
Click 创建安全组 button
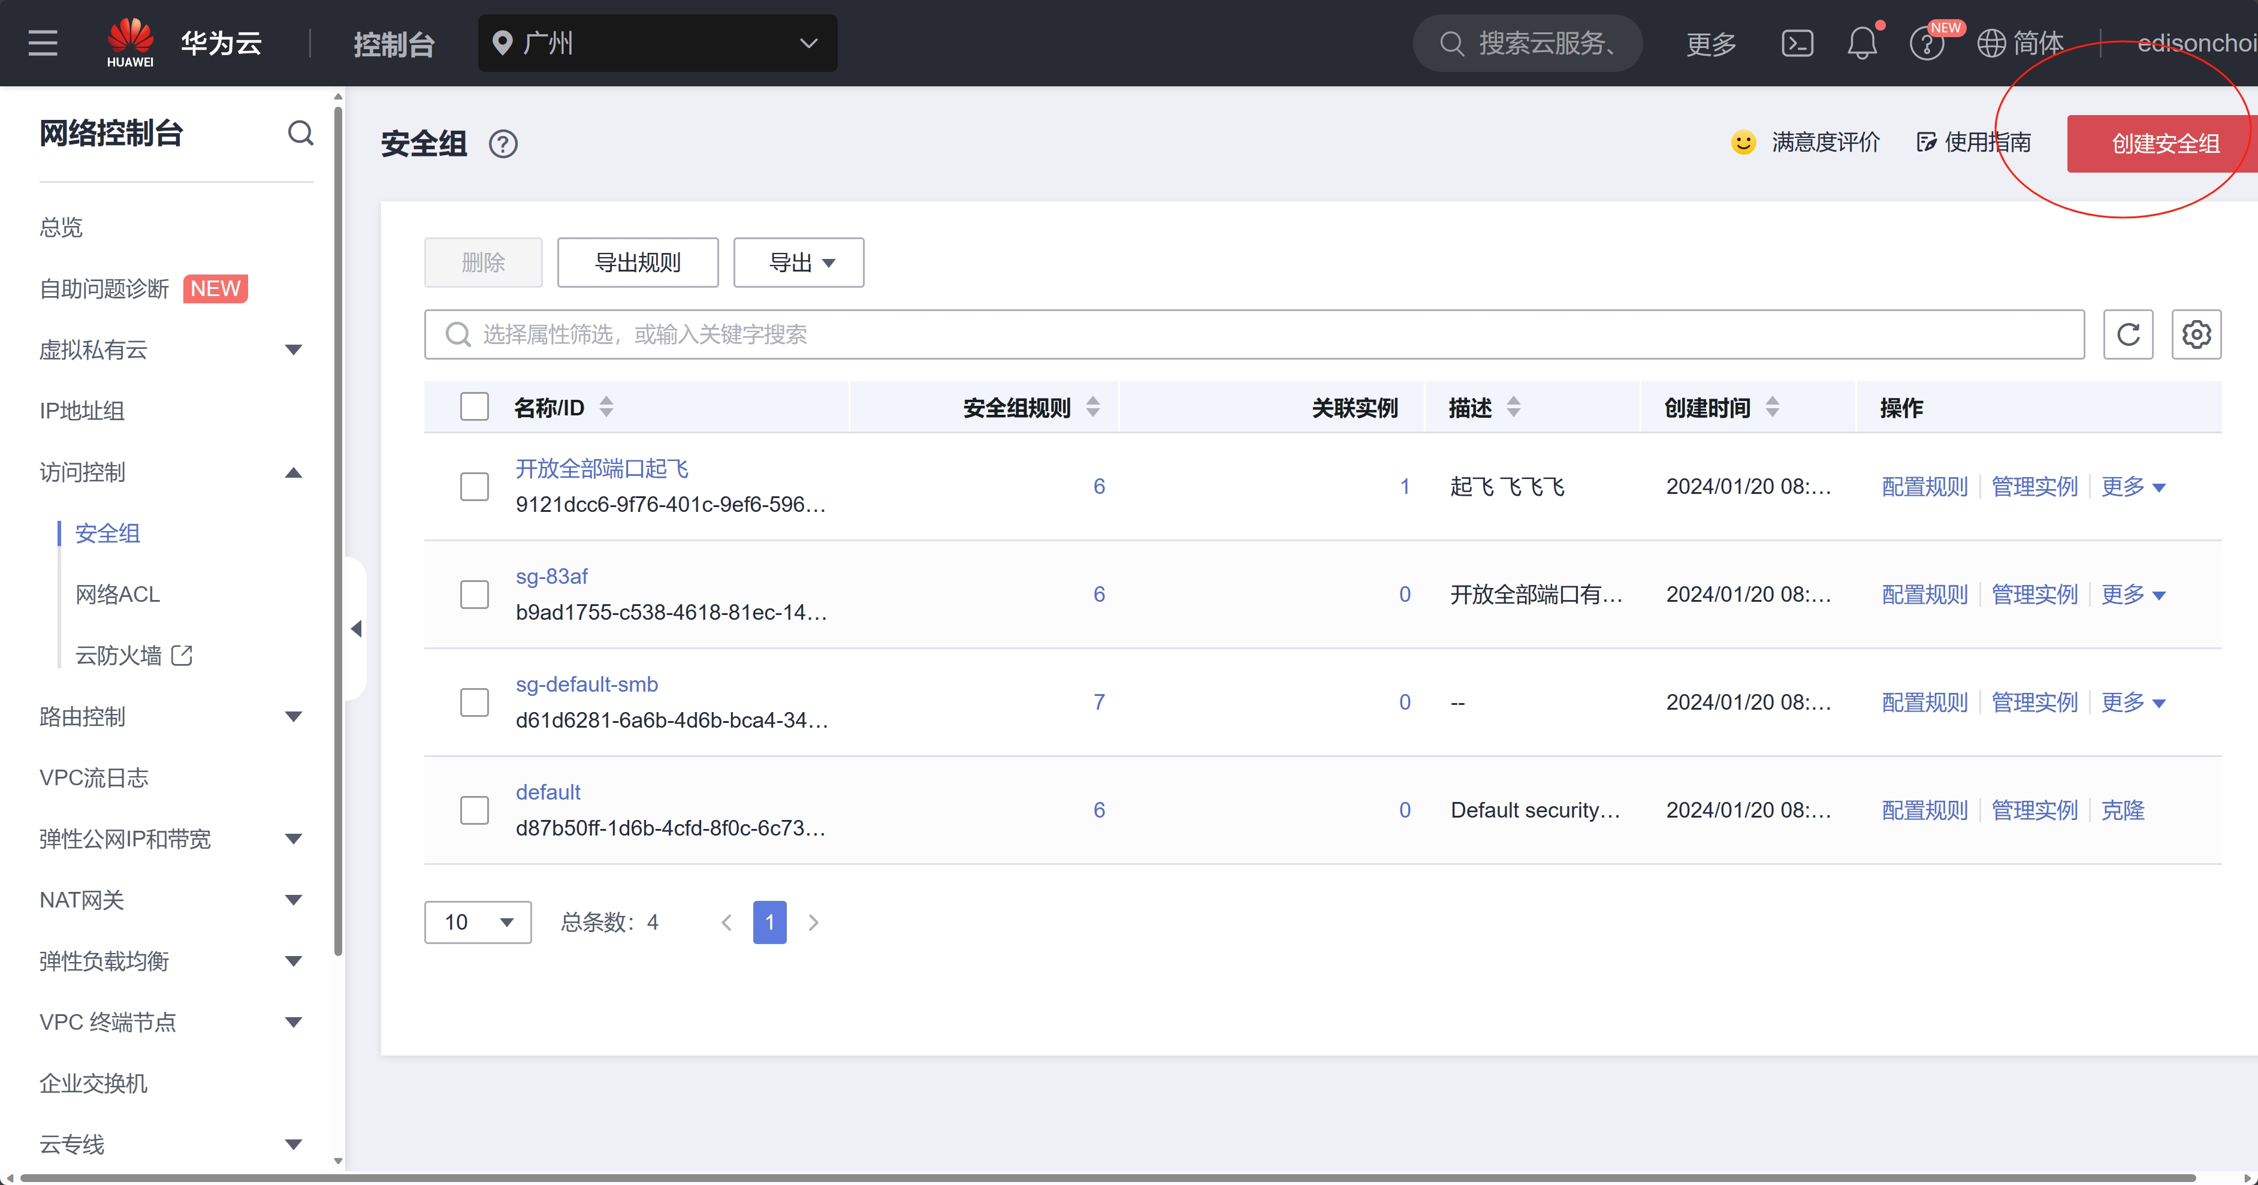pyautogui.click(x=2162, y=144)
